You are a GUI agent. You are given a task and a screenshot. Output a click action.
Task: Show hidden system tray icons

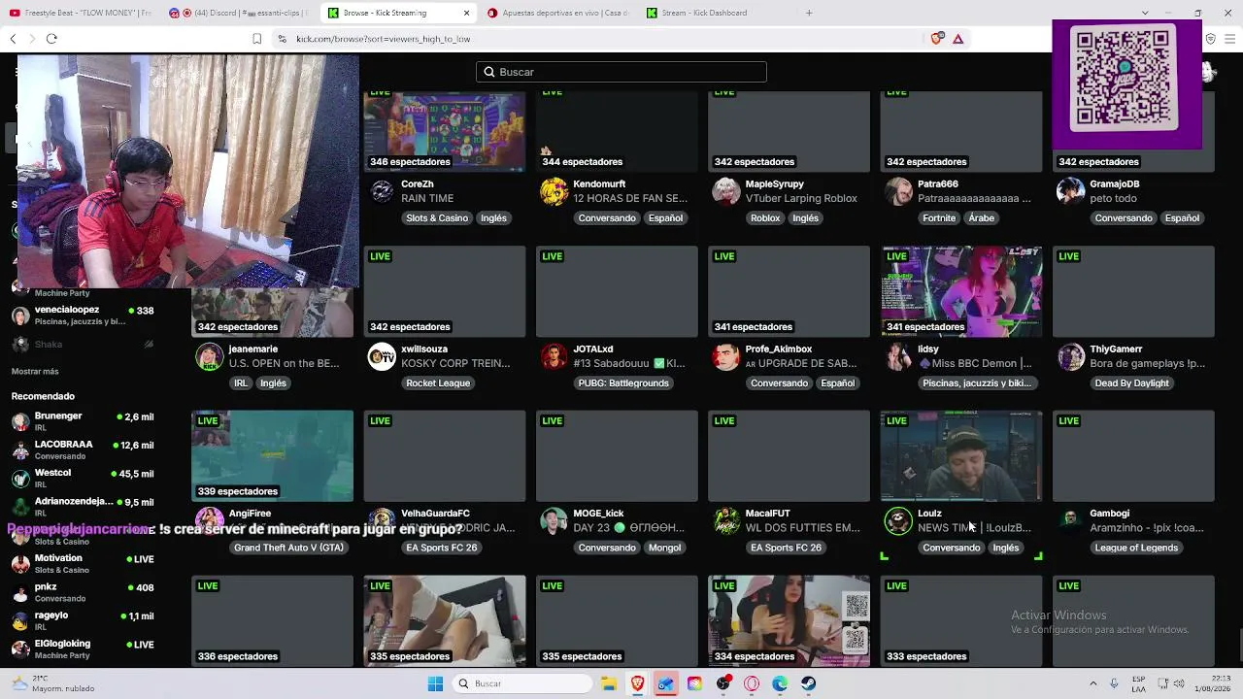click(1092, 683)
